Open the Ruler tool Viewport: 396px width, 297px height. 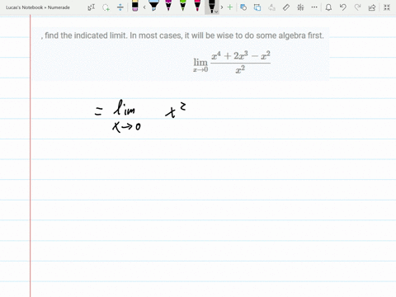click(x=286, y=7)
